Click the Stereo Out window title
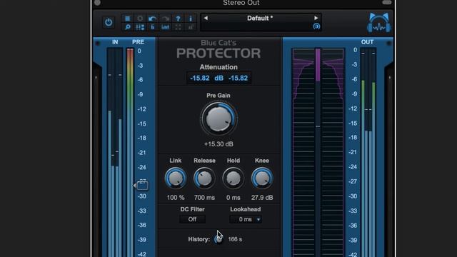The height and width of the screenshot is (257, 457). pyautogui.click(x=241, y=3)
